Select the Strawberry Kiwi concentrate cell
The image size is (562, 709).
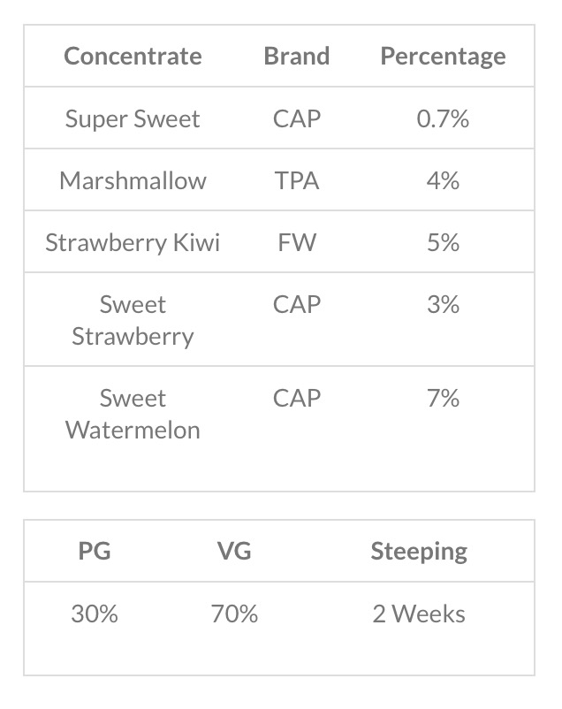tap(133, 242)
